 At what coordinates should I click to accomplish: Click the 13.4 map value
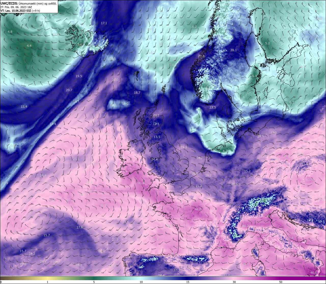click(24, 106)
